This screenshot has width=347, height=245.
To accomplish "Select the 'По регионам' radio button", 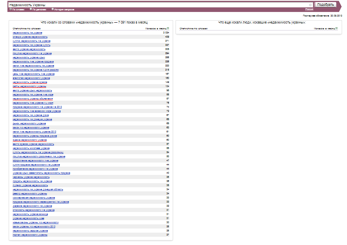I will pyautogui.click(x=31, y=9).
